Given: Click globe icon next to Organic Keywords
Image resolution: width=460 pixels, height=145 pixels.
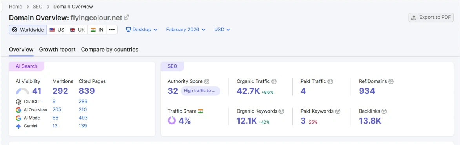Looking at the screenshot, I should (282, 111).
